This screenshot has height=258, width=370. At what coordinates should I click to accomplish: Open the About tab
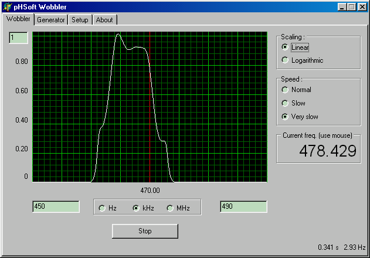pyautogui.click(x=104, y=20)
